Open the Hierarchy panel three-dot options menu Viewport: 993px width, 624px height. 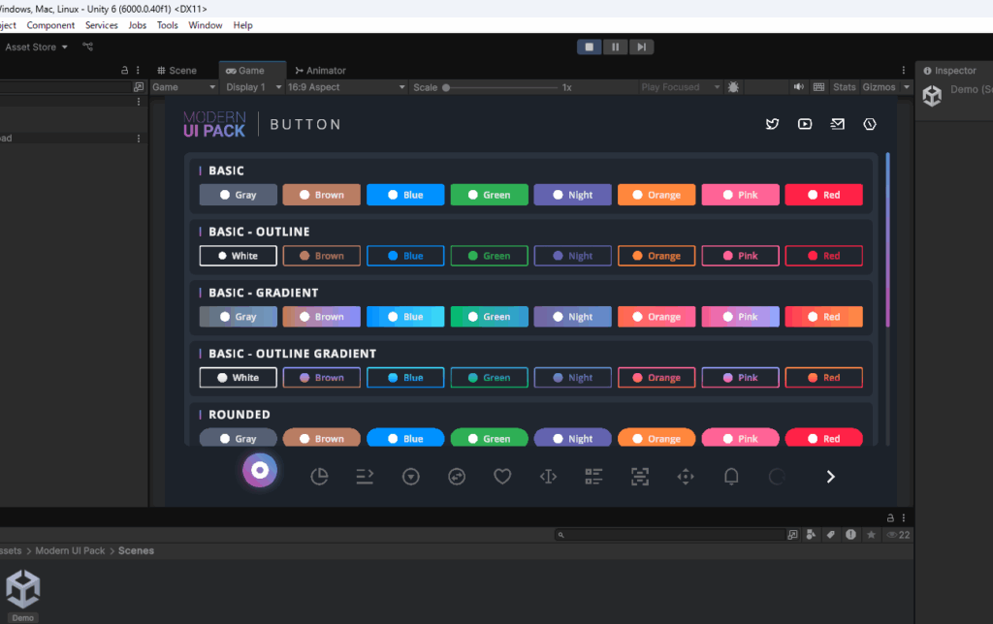coord(138,70)
